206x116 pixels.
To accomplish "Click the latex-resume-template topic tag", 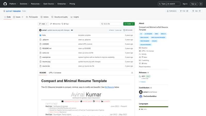I will [x=158, y=37].
